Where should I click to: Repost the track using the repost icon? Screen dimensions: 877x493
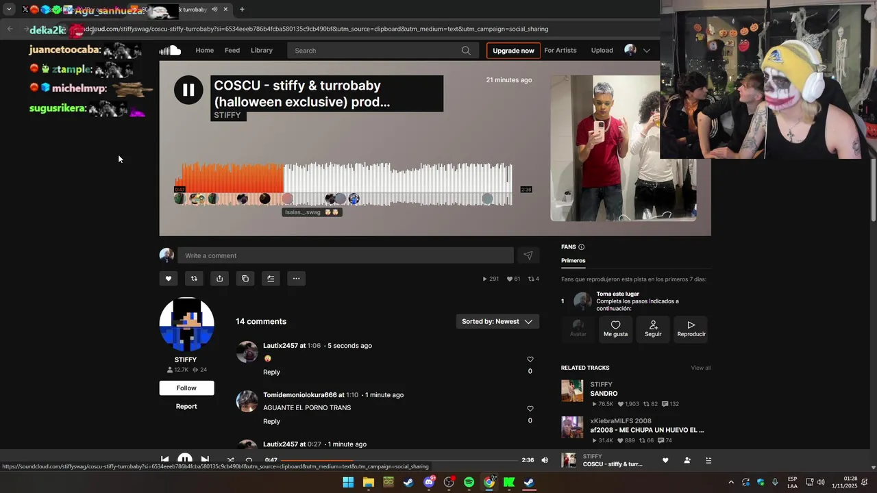coord(194,279)
